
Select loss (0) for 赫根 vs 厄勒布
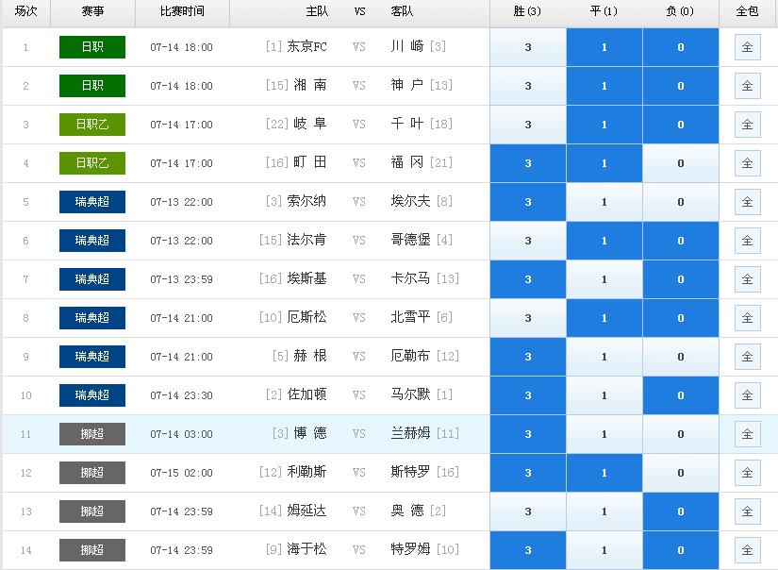click(x=680, y=357)
